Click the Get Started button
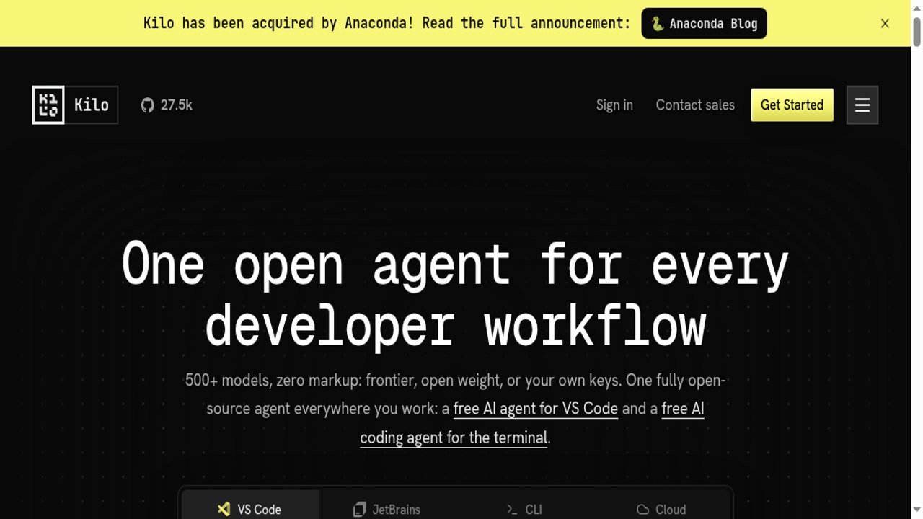 [792, 105]
